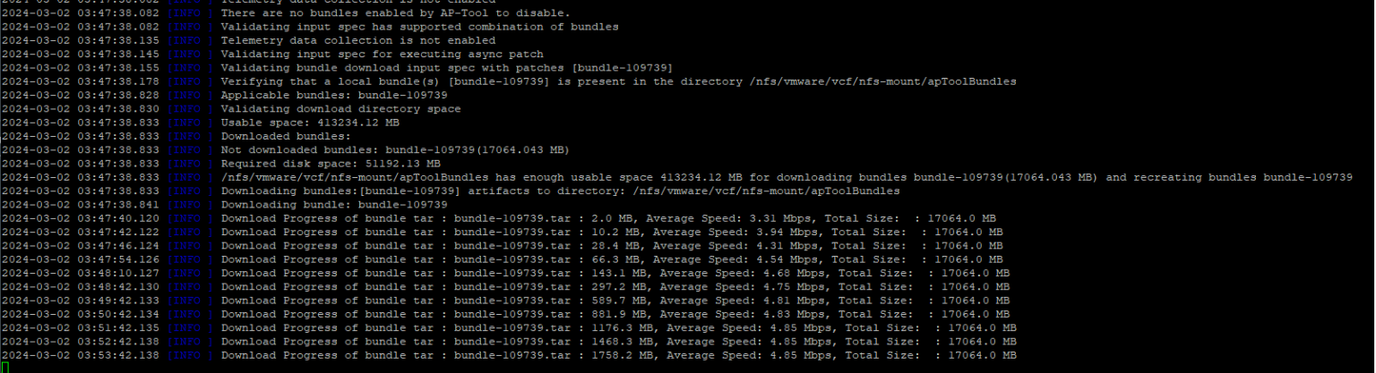Click 'Applicable bundles: bundle-109739' log entry

pos(334,95)
